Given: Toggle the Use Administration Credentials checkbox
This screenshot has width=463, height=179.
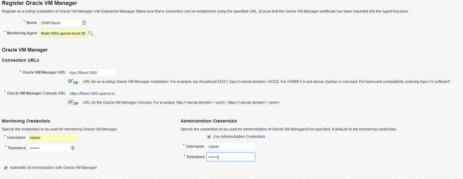Looking at the screenshot, I should click(x=209, y=137).
